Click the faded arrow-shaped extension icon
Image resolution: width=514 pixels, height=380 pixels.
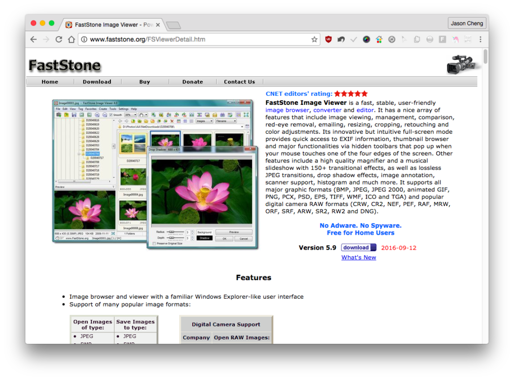click(x=404, y=40)
